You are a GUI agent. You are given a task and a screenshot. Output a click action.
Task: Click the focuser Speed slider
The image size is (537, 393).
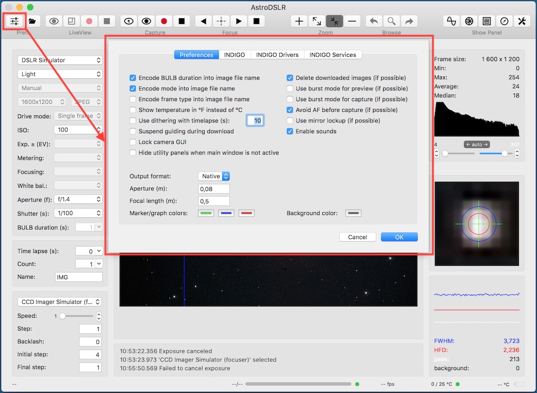76,316
